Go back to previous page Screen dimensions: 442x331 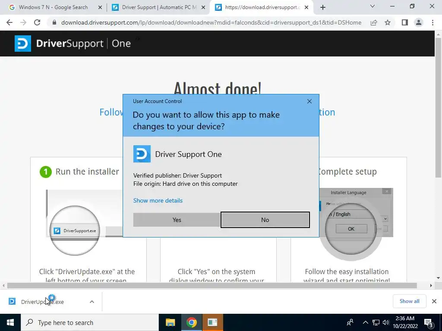9,22
